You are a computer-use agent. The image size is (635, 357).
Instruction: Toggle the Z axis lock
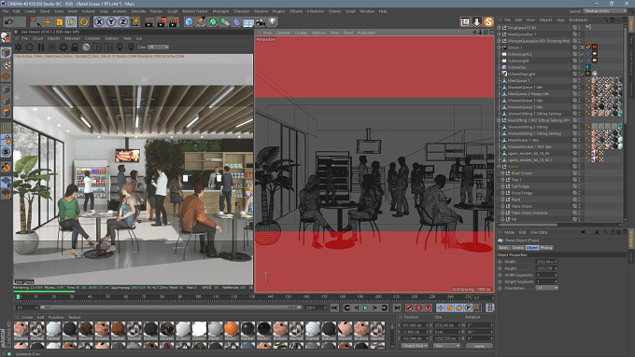coord(122,21)
